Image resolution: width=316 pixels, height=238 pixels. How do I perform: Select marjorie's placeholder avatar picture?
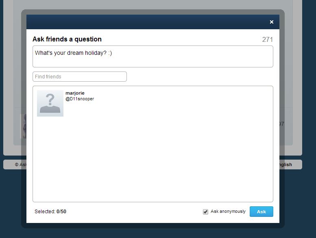50,103
